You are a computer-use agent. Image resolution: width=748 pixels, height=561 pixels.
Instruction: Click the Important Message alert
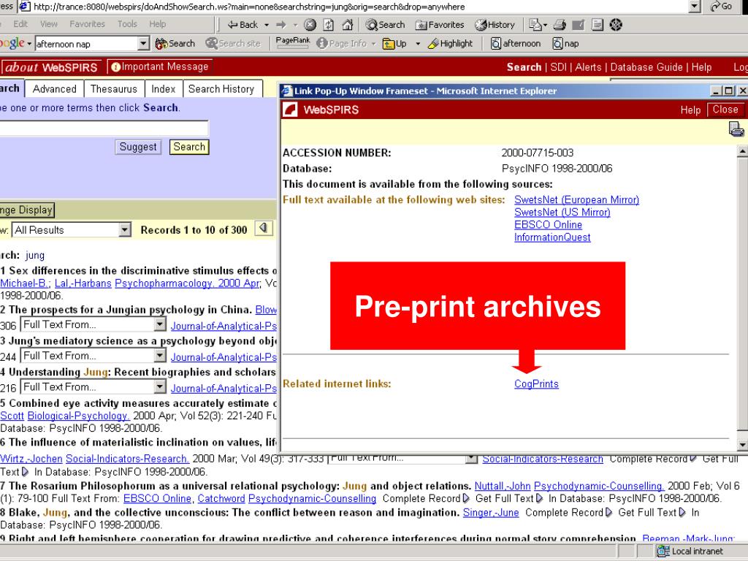pyautogui.click(x=160, y=66)
